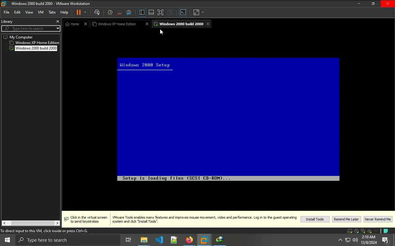Close the Windows 2000 build 2000 tab
Viewport: 395px width, 246px height.
pos(208,24)
